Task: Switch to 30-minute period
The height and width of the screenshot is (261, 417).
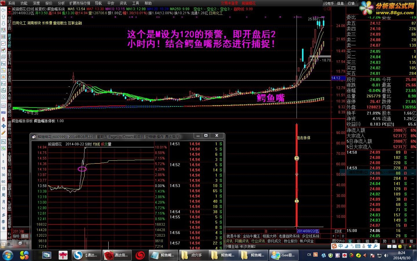Action: pos(3,175)
